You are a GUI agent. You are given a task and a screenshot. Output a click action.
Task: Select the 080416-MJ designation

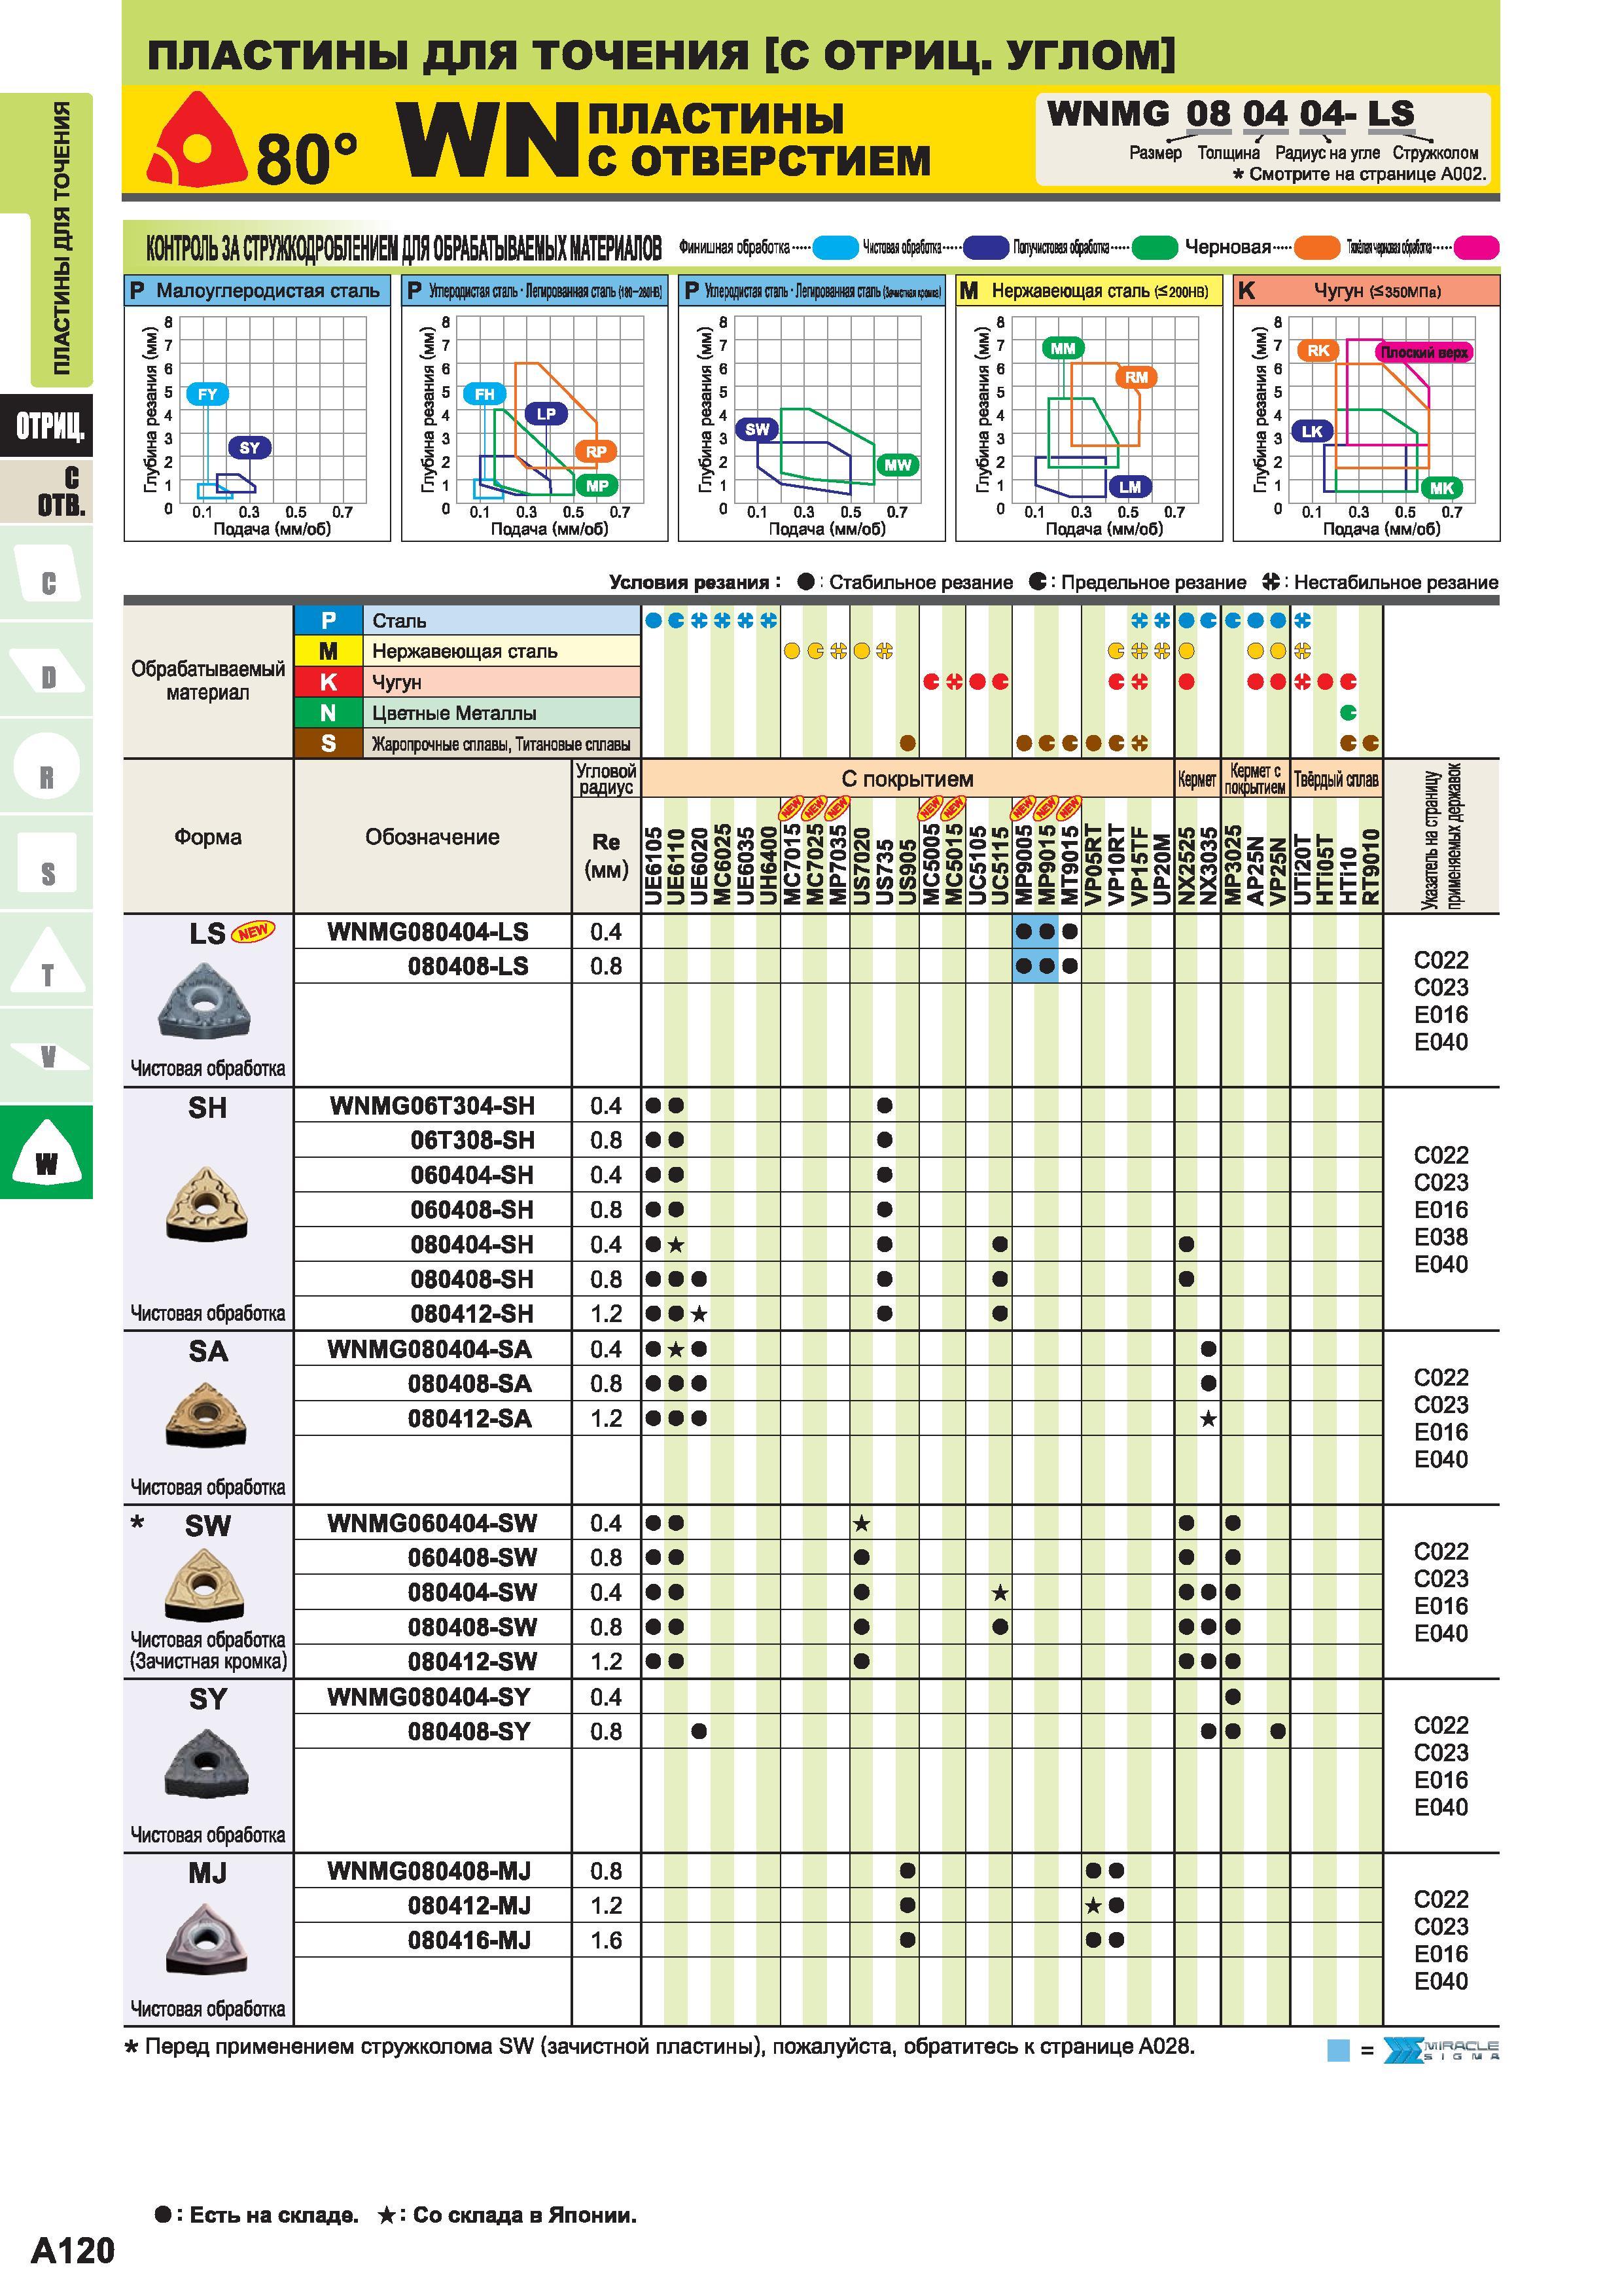pyautogui.click(x=468, y=1941)
